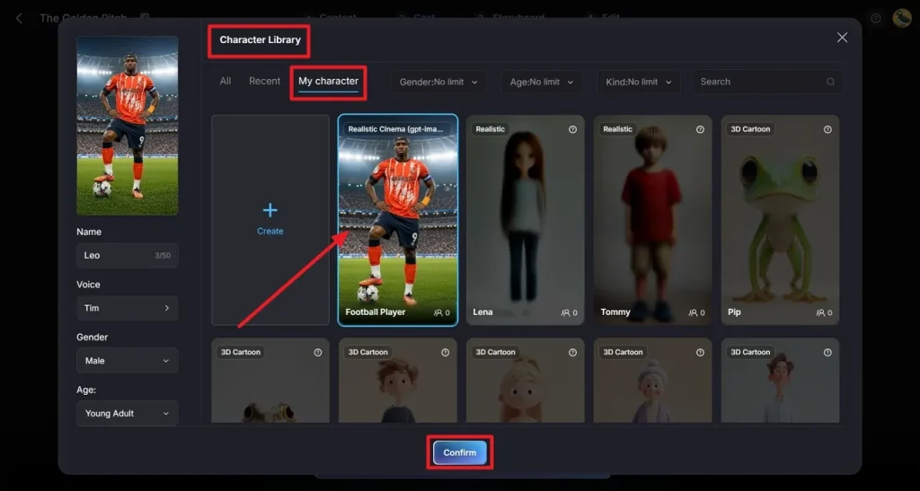Viewport: 920px width, 491px height.
Task: Click info icon on Tommy card
Action: coord(700,129)
